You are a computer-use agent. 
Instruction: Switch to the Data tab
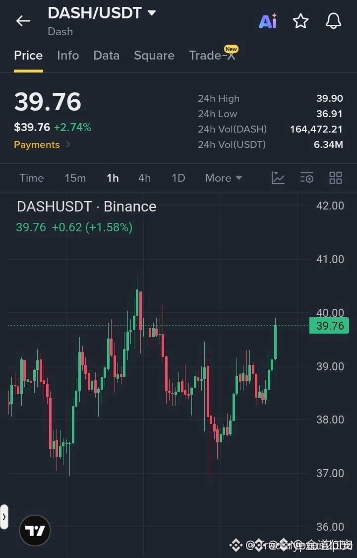[x=106, y=56]
